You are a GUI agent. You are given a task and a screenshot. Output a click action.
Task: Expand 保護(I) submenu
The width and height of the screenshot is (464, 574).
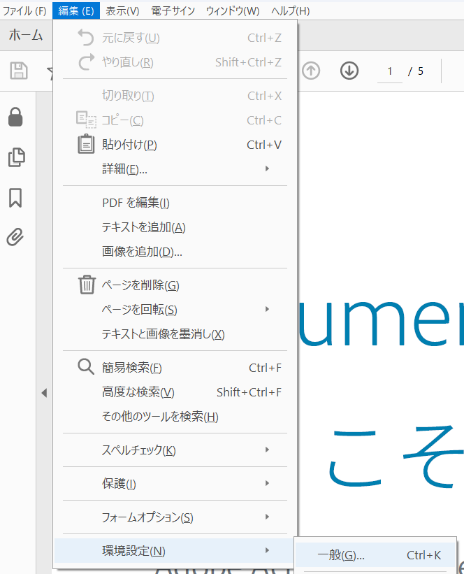175,484
